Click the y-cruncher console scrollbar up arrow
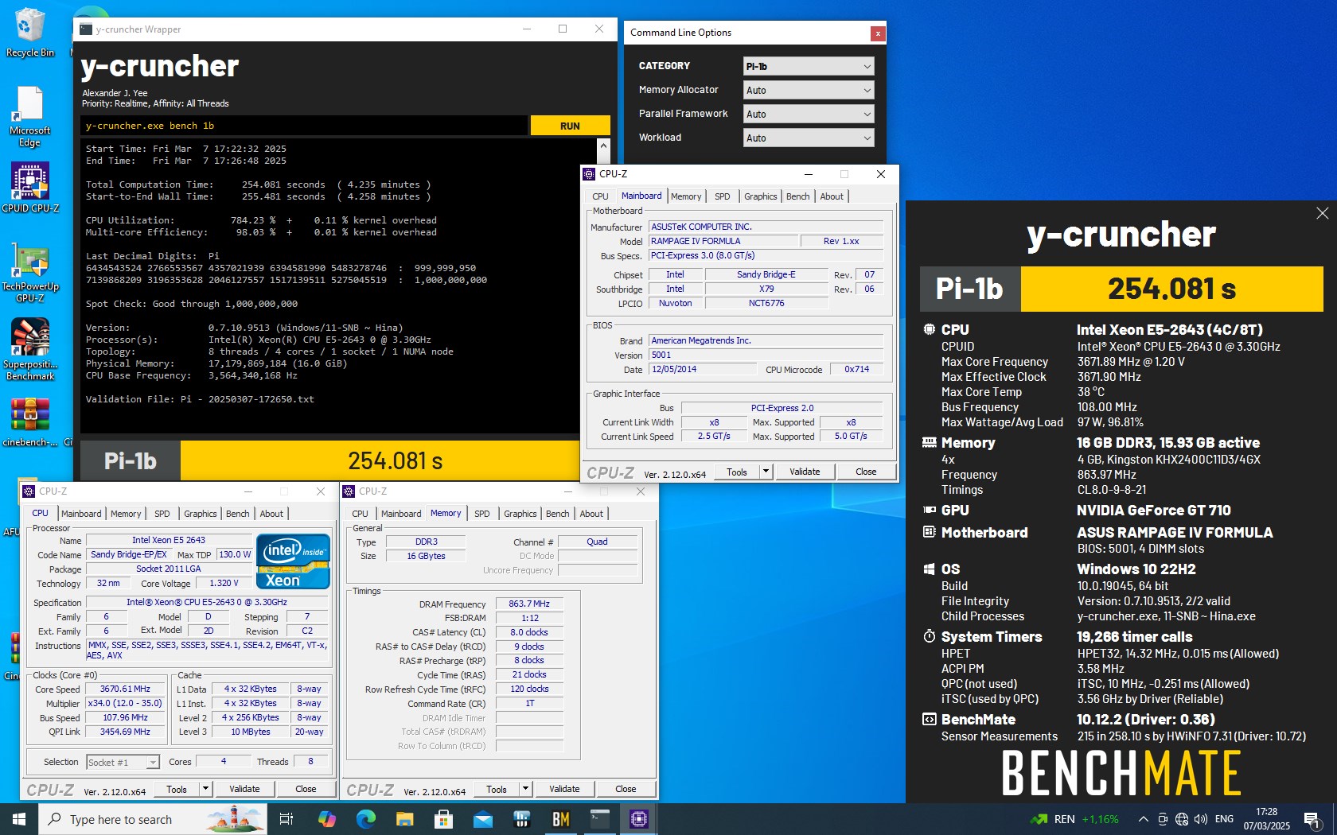This screenshot has height=835, width=1337. click(x=603, y=146)
